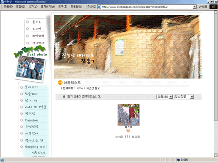
Task: Click the 다음 next page icon
Action: coord(133,136)
